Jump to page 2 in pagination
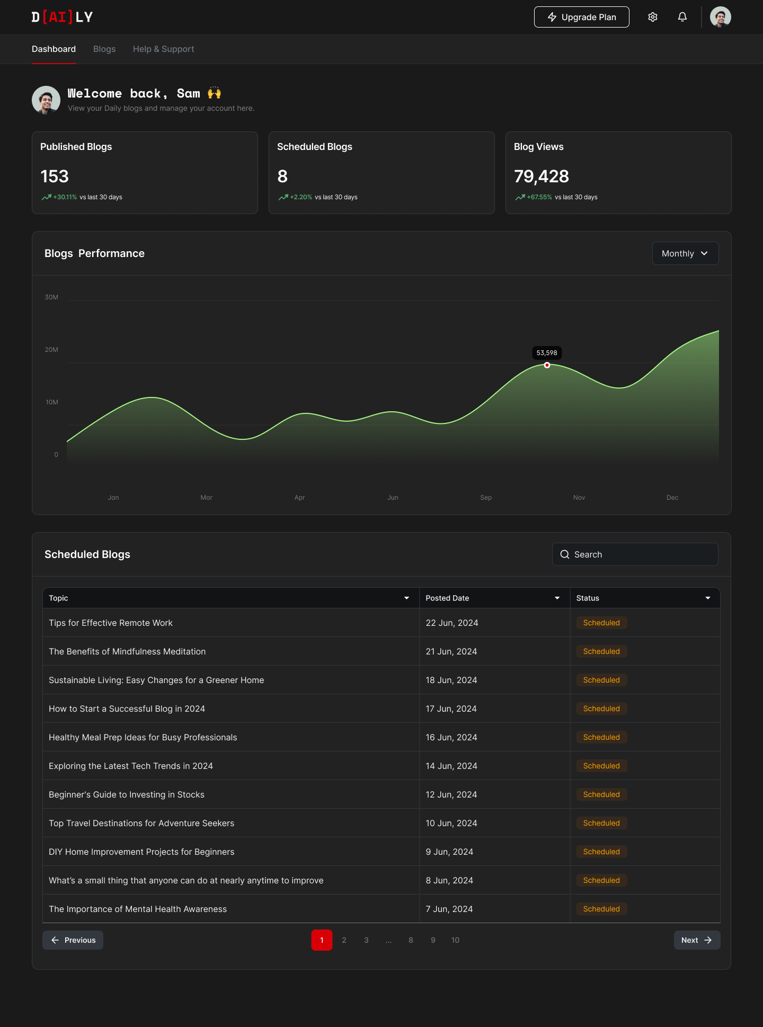 344,940
